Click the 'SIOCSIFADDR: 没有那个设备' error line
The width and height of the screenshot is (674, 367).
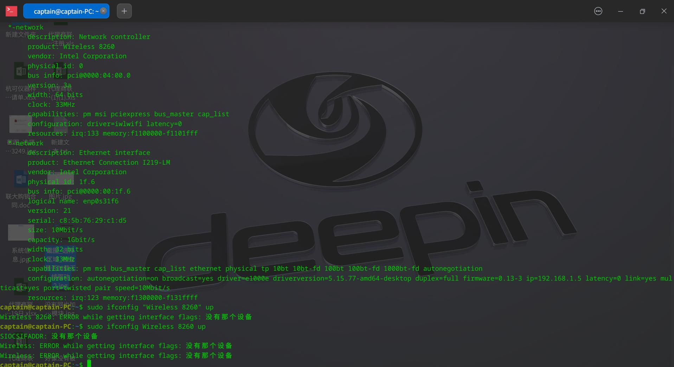tap(49, 336)
